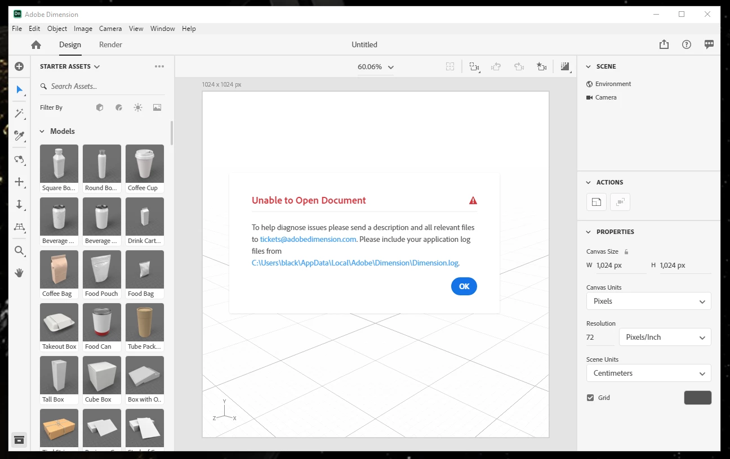Select the Orbit tool
The height and width of the screenshot is (459, 730).
tap(19, 159)
